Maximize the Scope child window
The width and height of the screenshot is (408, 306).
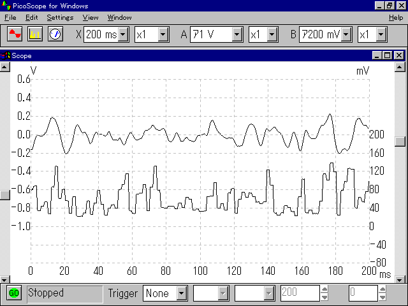pyautogui.click(x=387, y=55)
